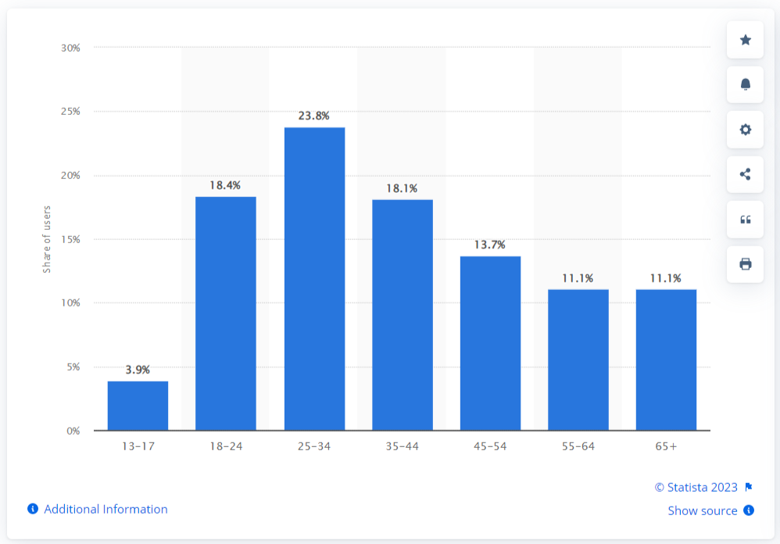The image size is (780, 544).
Task: Select the 35–44 bar showing 18.1%
Action: (x=403, y=315)
